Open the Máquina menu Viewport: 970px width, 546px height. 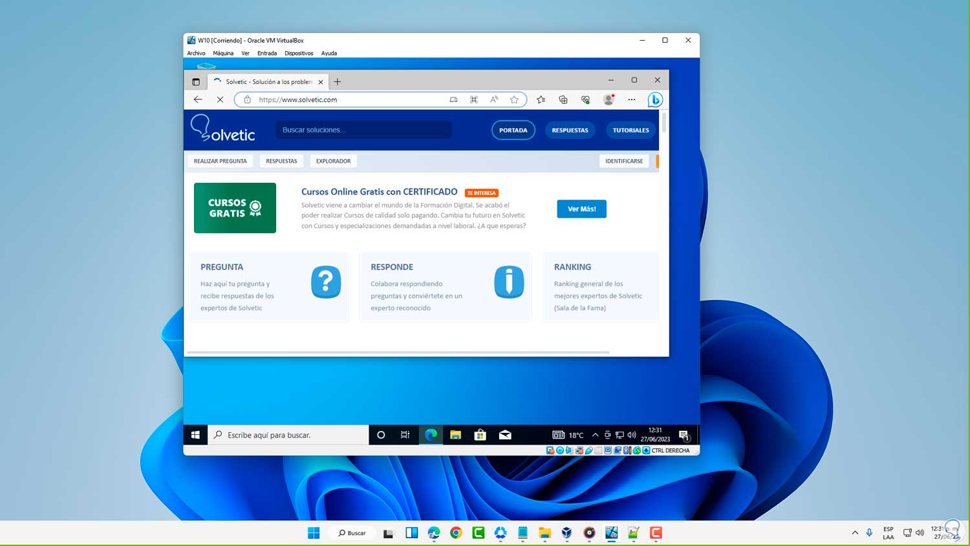pyautogui.click(x=223, y=54)
